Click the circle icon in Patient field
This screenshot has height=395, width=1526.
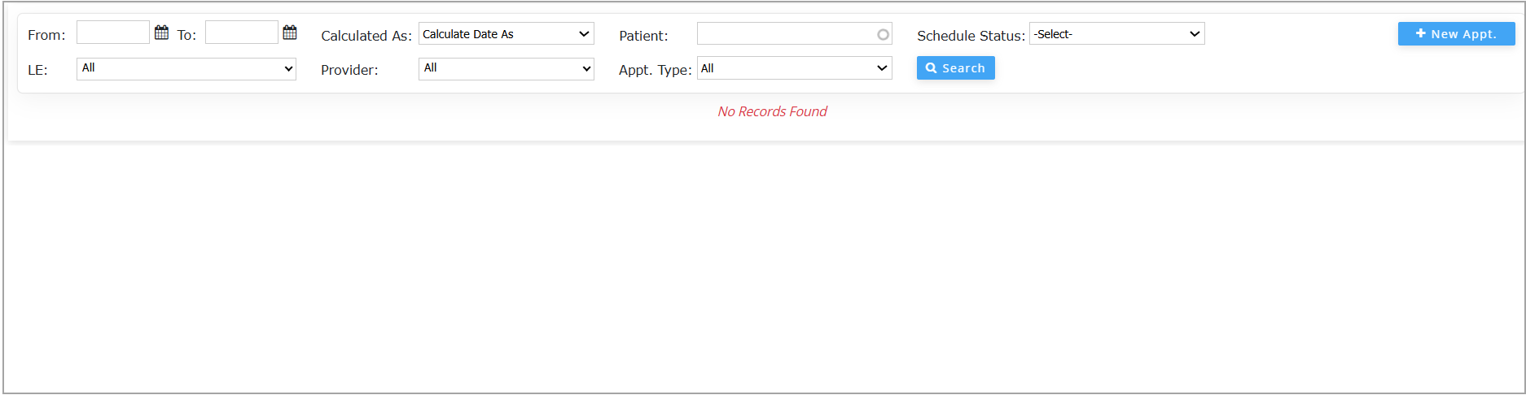(x=883, y=35)
